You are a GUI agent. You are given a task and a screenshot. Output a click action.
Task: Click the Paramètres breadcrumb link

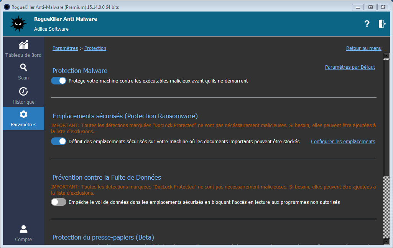click(x=65, y=48)
